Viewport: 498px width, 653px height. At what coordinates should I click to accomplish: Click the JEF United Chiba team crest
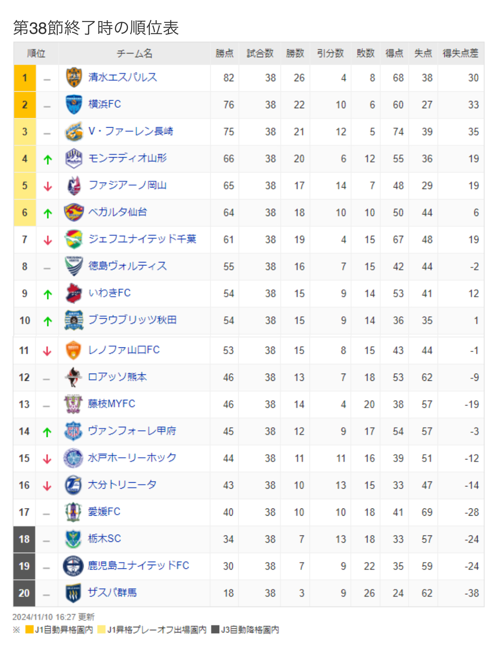74,240
